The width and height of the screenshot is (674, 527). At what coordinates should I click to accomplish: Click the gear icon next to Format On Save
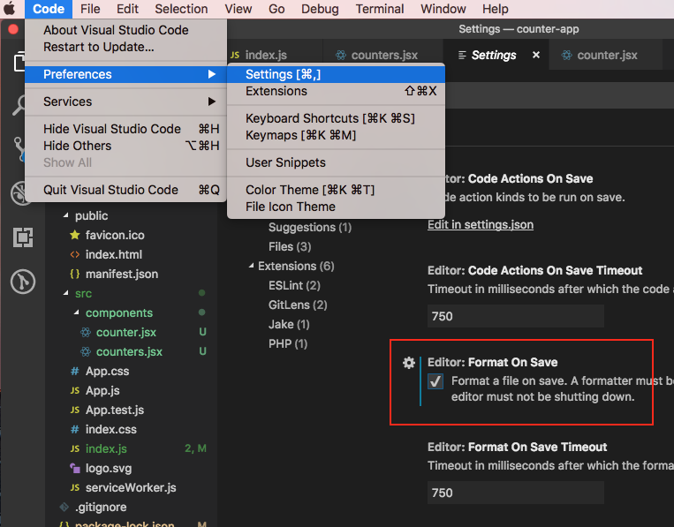click(408, 363)
